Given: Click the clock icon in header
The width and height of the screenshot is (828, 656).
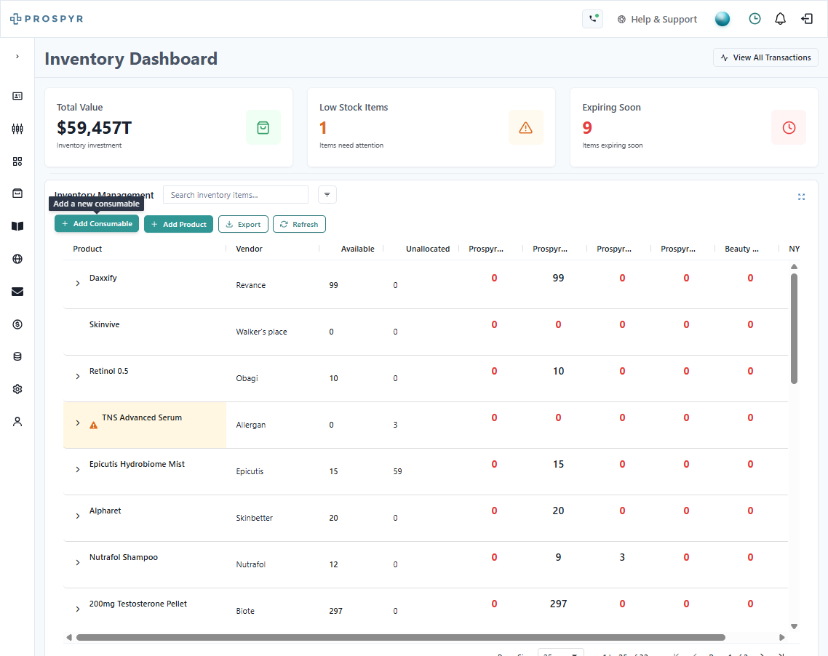Looking at the screenshot, I should (755, 19).
